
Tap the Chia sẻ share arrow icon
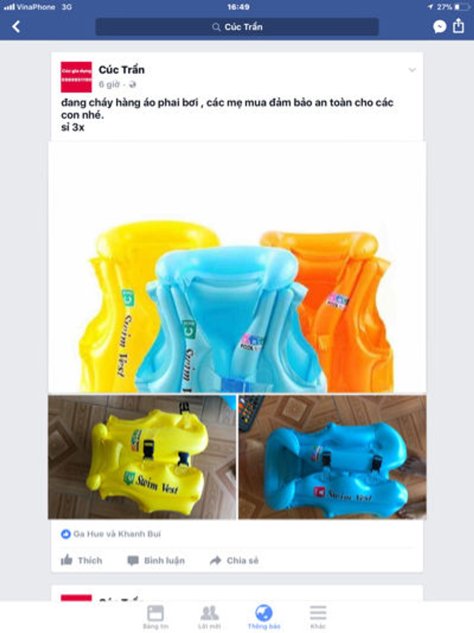pos(215,560)
